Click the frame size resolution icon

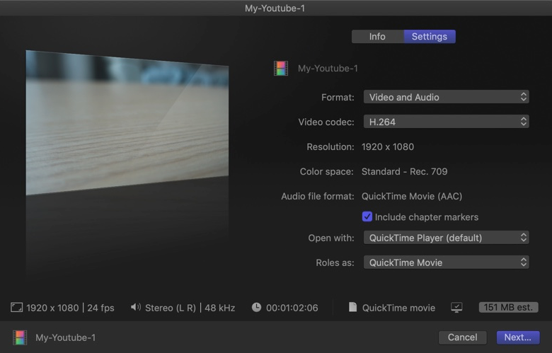pos(16,308)
